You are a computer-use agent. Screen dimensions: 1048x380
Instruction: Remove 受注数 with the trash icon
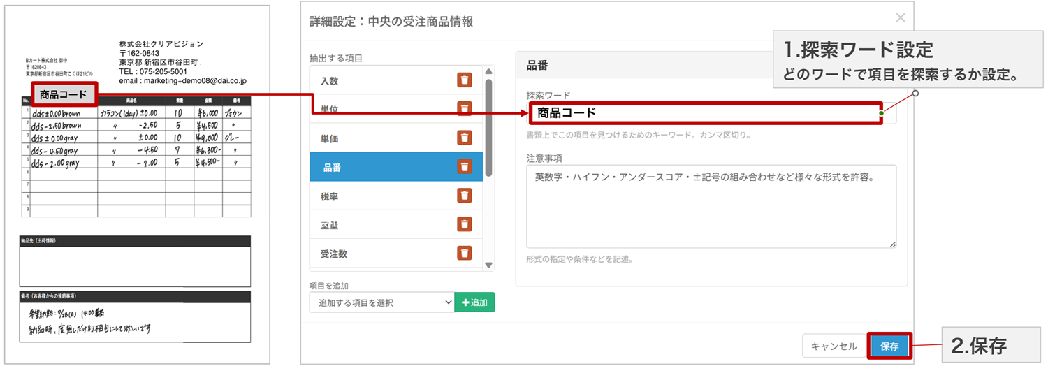(x=465, y=253)
